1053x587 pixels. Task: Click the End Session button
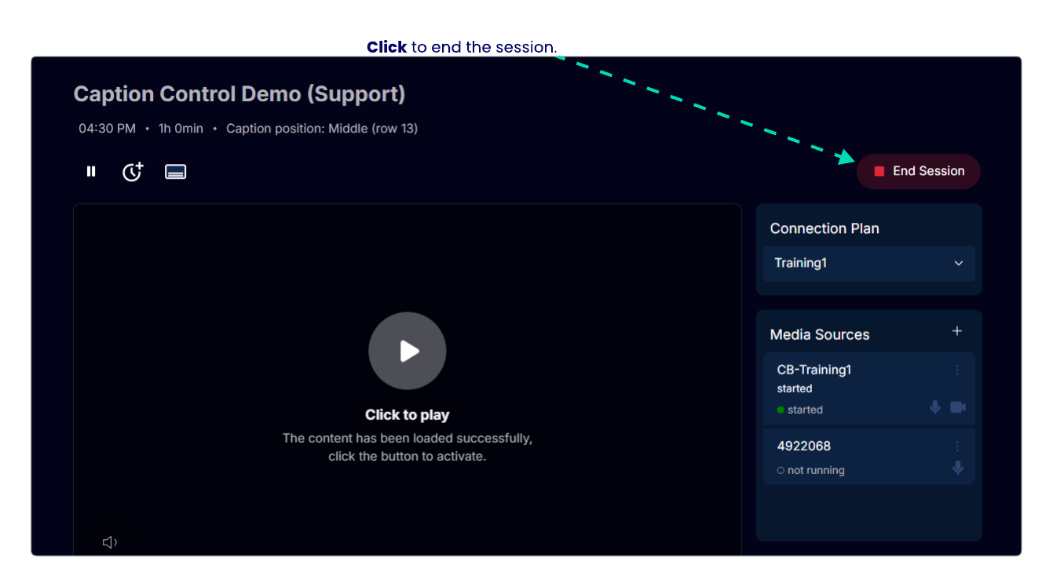point(918,171)
